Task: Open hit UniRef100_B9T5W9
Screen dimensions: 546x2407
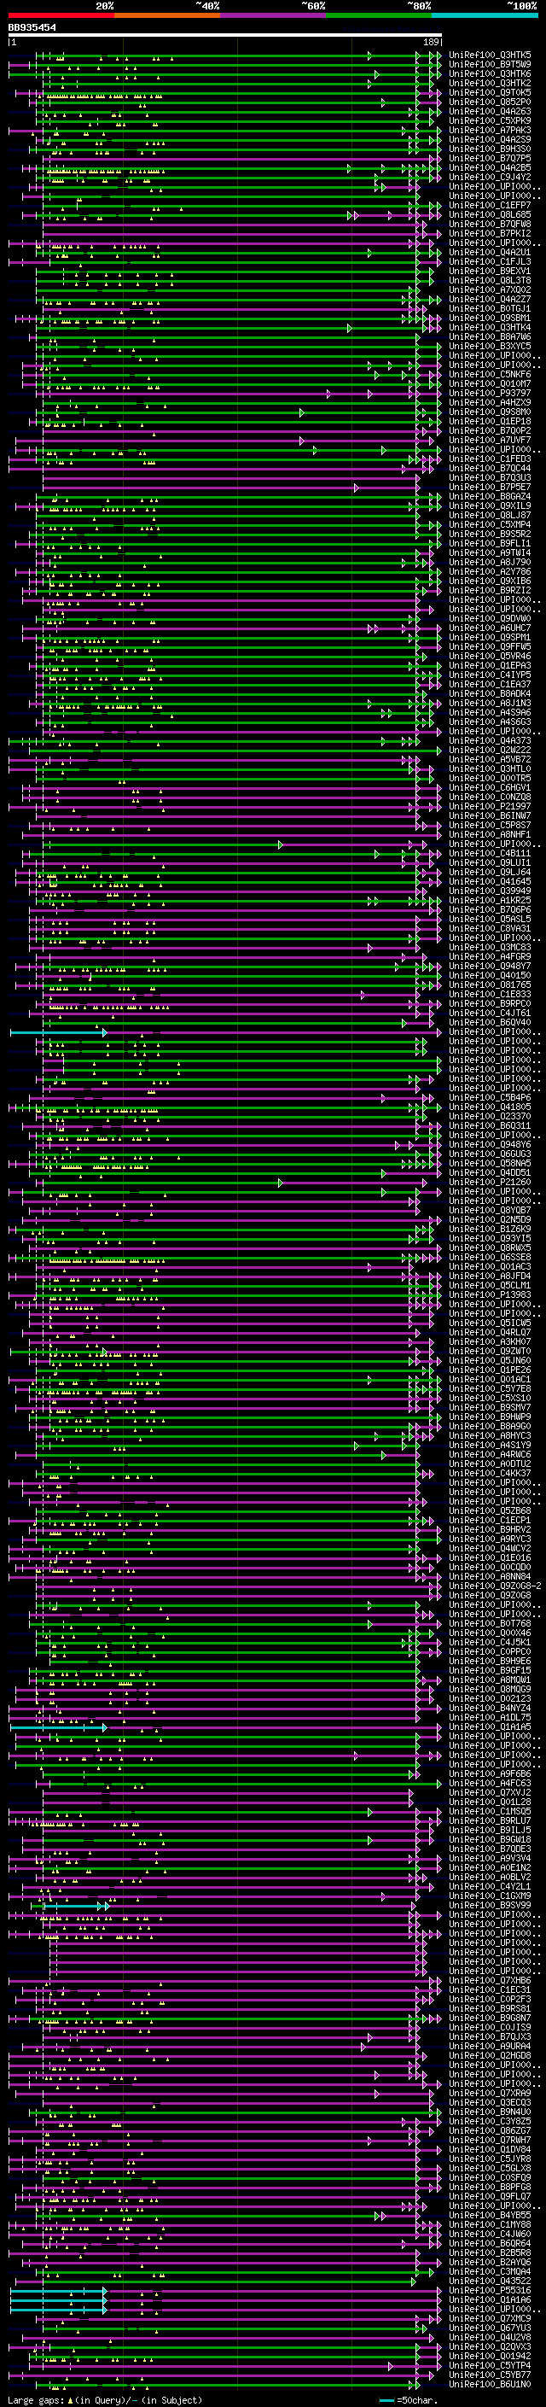Action: 490,65
